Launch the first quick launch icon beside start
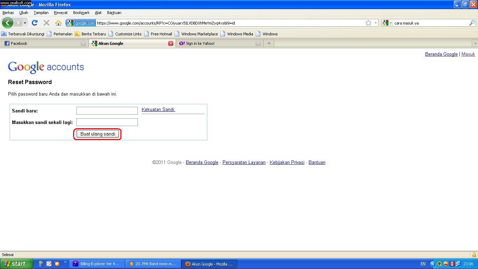This screenshot has height=269, width=478. [x=41, y=264]
